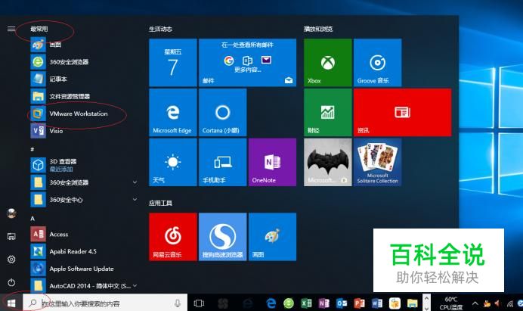Open the Xbox tile
Screen dimensions: 523x311
pos(327,63)
